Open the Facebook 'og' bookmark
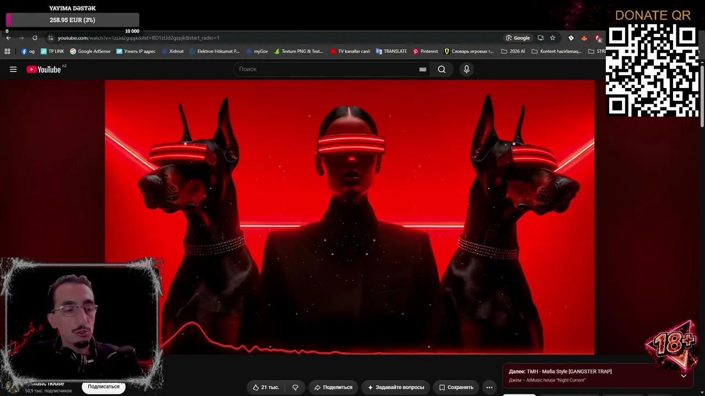Screen dimensions: 705x396 (28, 51)
